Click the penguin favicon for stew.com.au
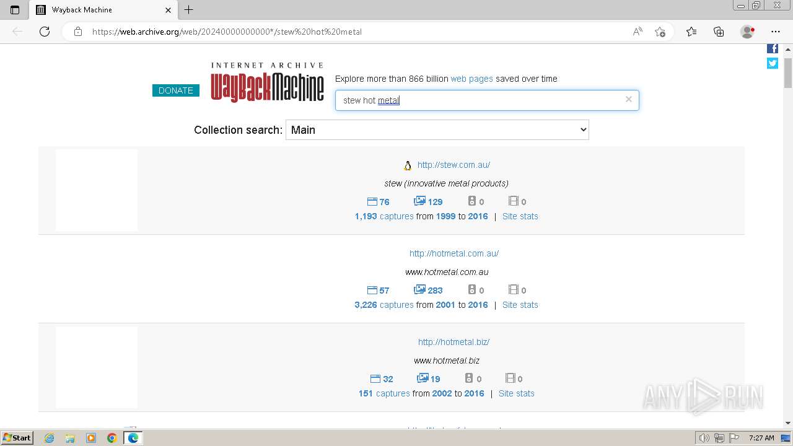 tap(408, 165)
